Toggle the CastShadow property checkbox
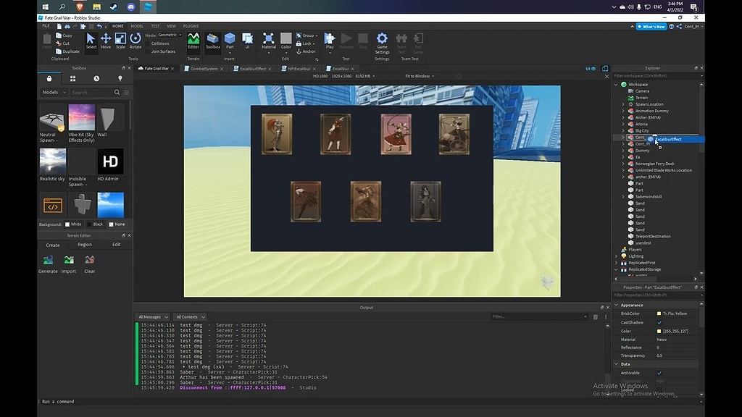 659,322
